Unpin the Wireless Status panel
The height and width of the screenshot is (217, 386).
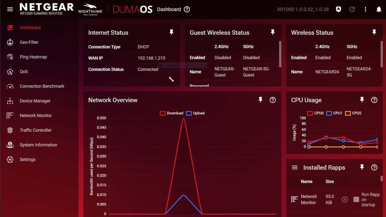pyautogui.click(x=374, y=33)
